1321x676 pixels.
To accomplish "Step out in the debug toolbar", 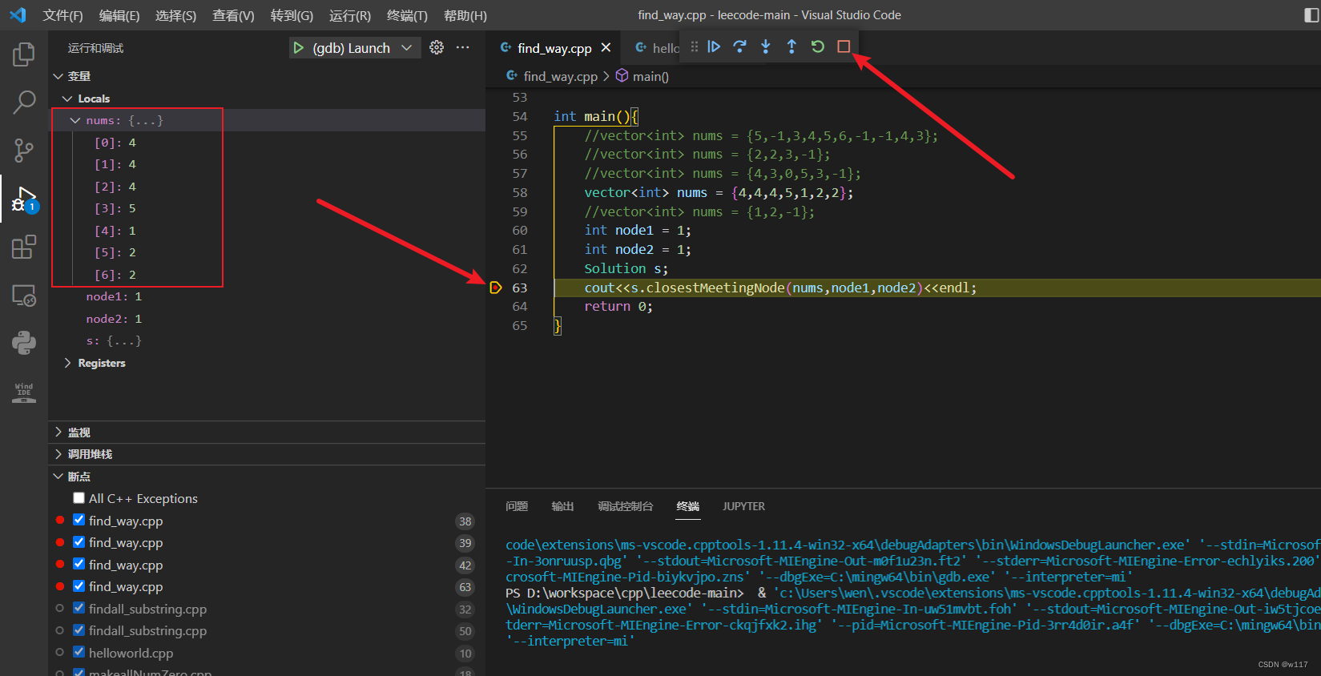I will point(791,46).
